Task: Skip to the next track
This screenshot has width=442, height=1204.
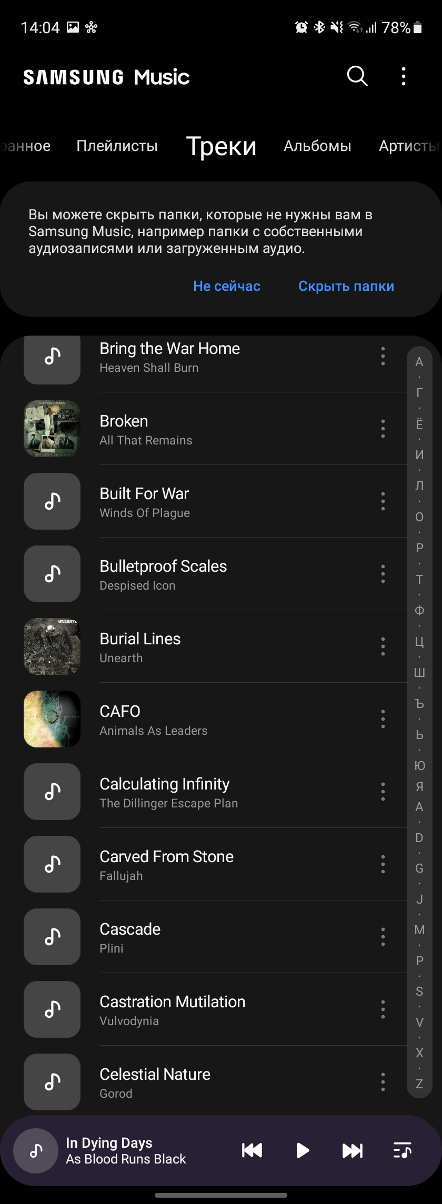Action: click(353, 1150)
